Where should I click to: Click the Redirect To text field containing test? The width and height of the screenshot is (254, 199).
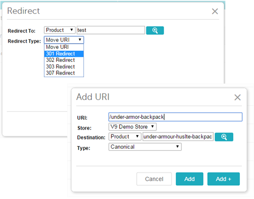[x=111, y=30]
